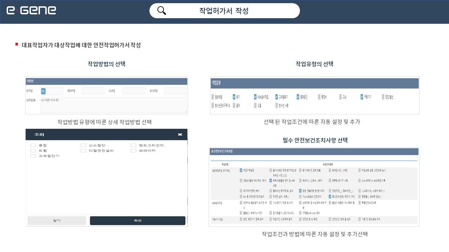The width and height of the screenshot is (449, 252).
Task: Tick the 브레이커 checkbox
Action: click(x=133, y=150)
